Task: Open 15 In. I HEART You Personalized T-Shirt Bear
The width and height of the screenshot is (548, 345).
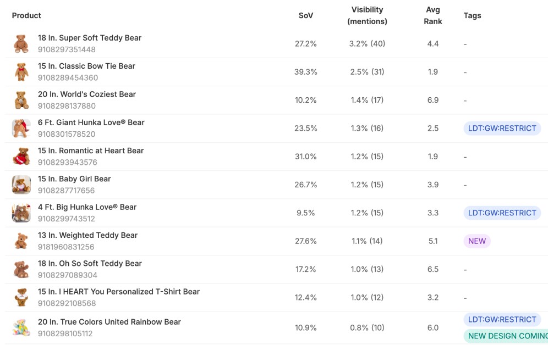Action: [x=119, y=292]
